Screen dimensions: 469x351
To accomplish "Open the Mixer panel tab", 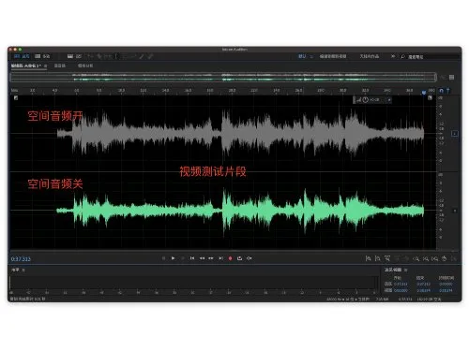I will pos(60,66).
